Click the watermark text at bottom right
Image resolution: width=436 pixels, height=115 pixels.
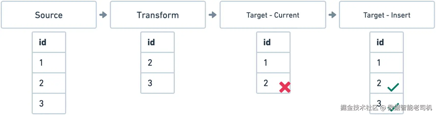pyautogui.click(x=386, y=108)
